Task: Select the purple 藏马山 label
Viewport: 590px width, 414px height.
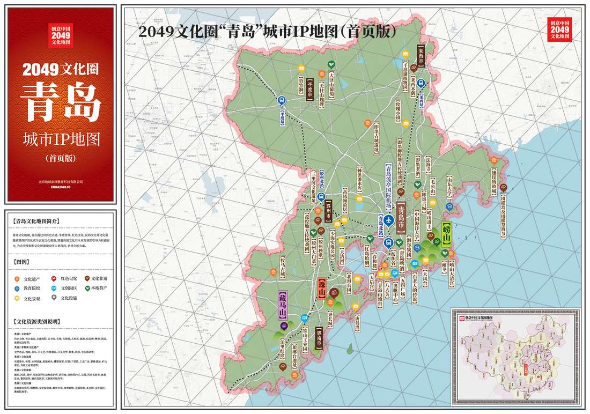Action: (283, 305)
